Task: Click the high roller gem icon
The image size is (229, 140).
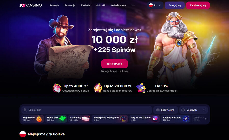Action: [98, 88]
